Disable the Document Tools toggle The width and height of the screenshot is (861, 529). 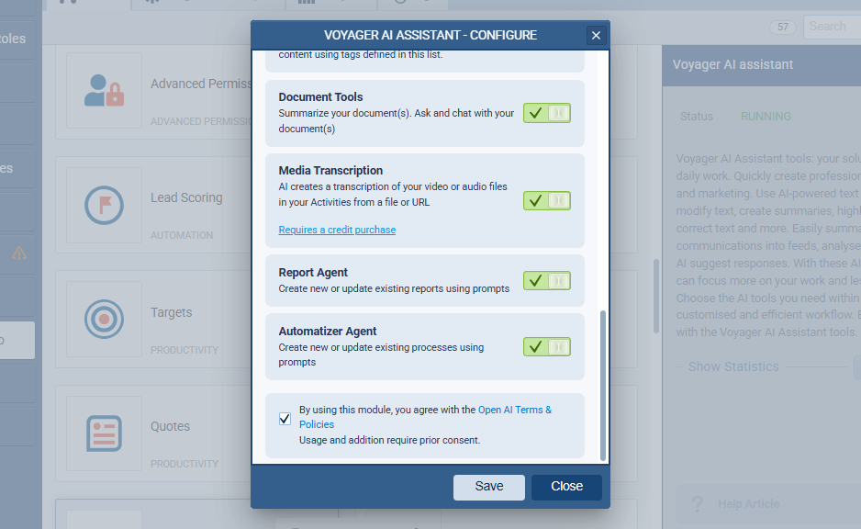coord(547,113)
